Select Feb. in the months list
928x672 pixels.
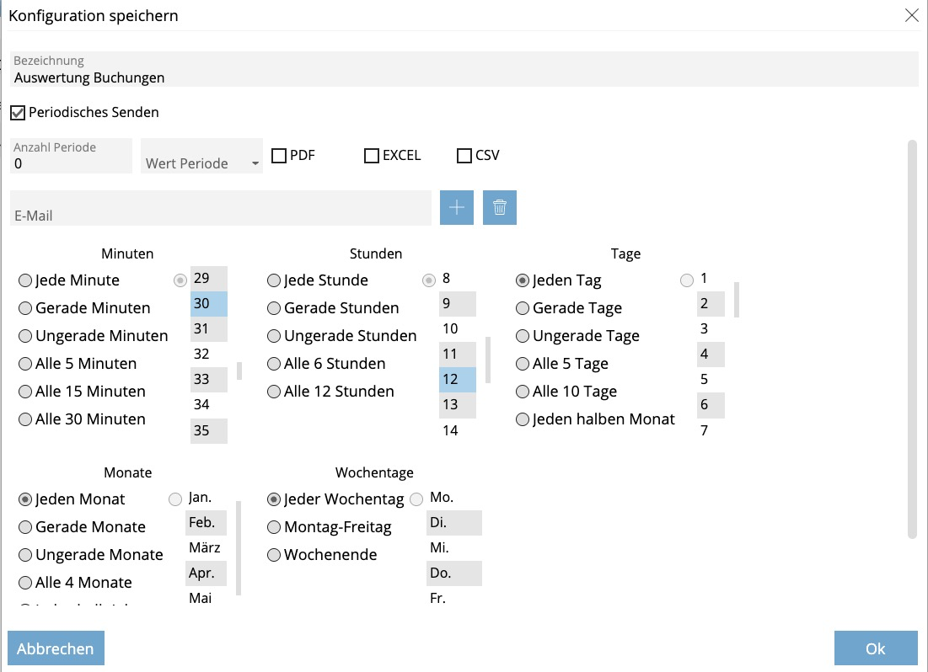206,523
